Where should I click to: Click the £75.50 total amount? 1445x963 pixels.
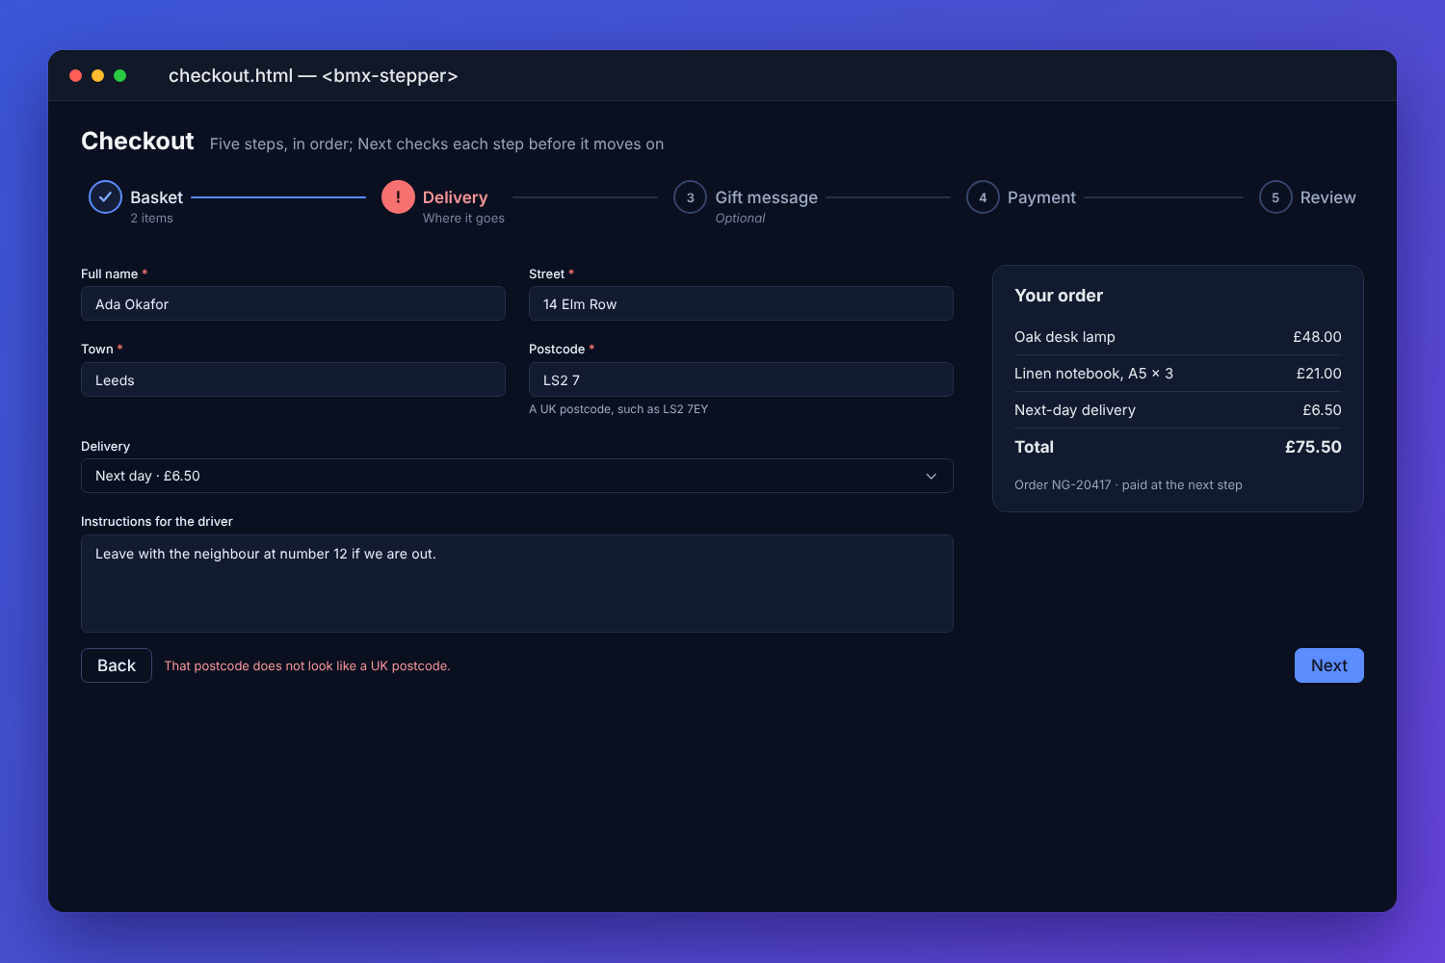[x=1313, y=447]
